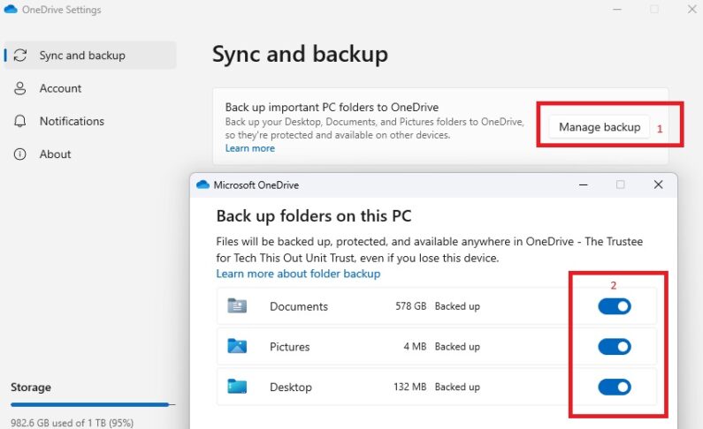Click the Desktop folder icon

point(237,387)
